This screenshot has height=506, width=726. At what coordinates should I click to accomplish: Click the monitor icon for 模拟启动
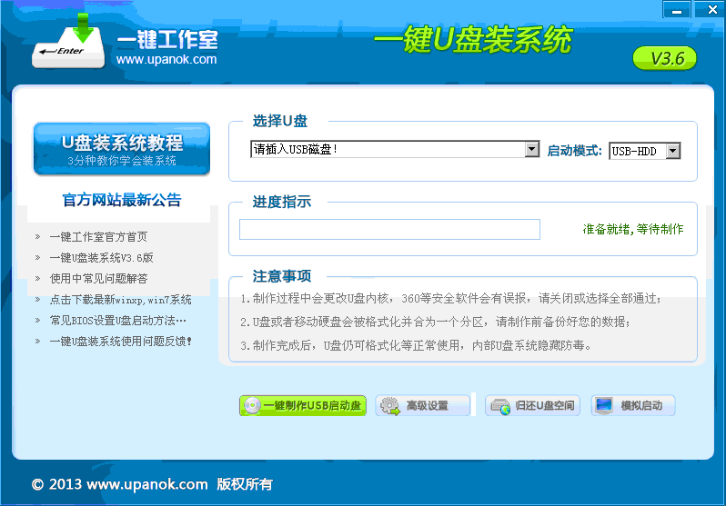[604, 406]
